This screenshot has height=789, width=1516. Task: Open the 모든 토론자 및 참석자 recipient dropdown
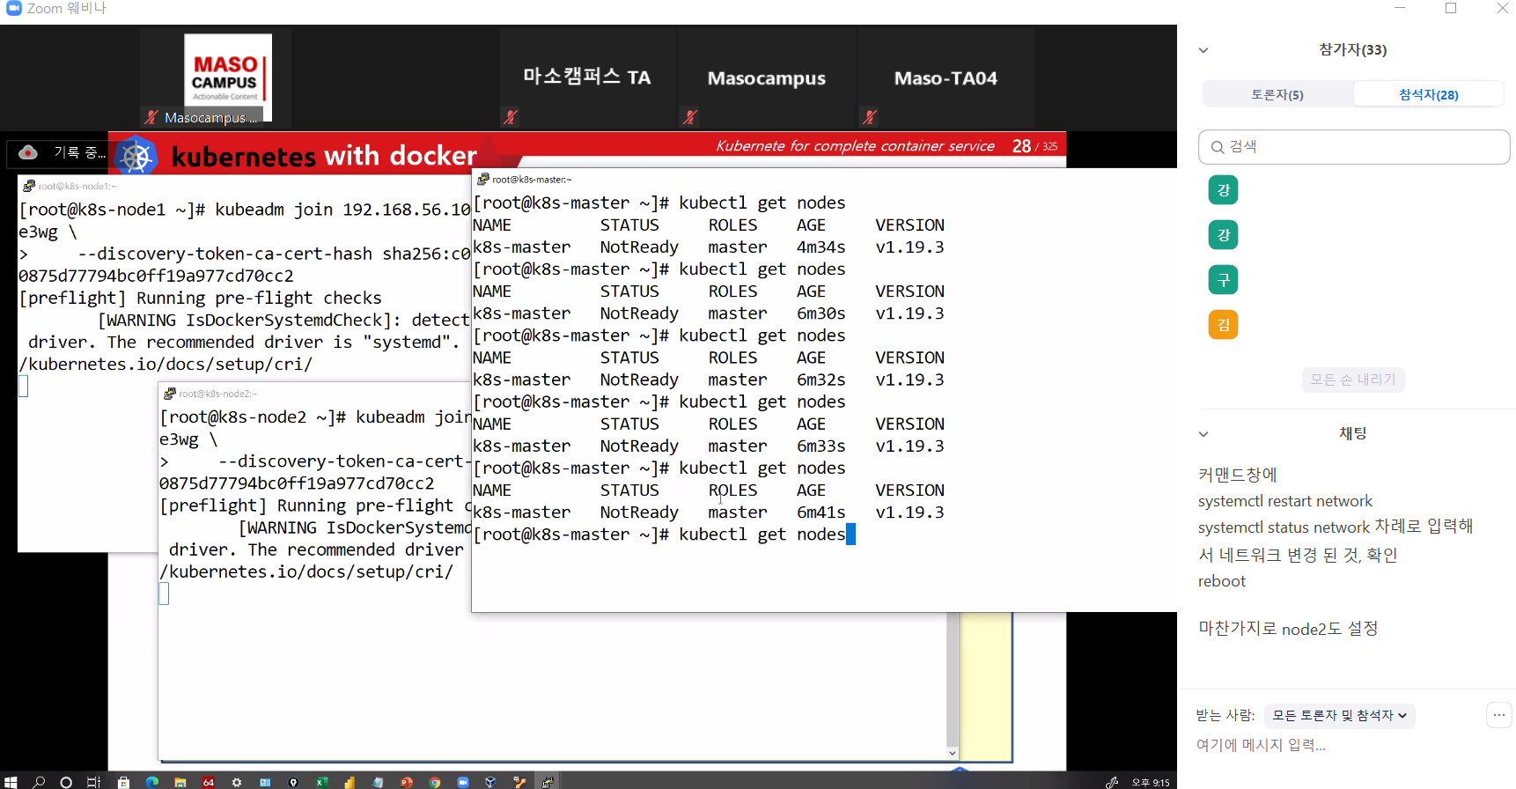point(1339,716)
